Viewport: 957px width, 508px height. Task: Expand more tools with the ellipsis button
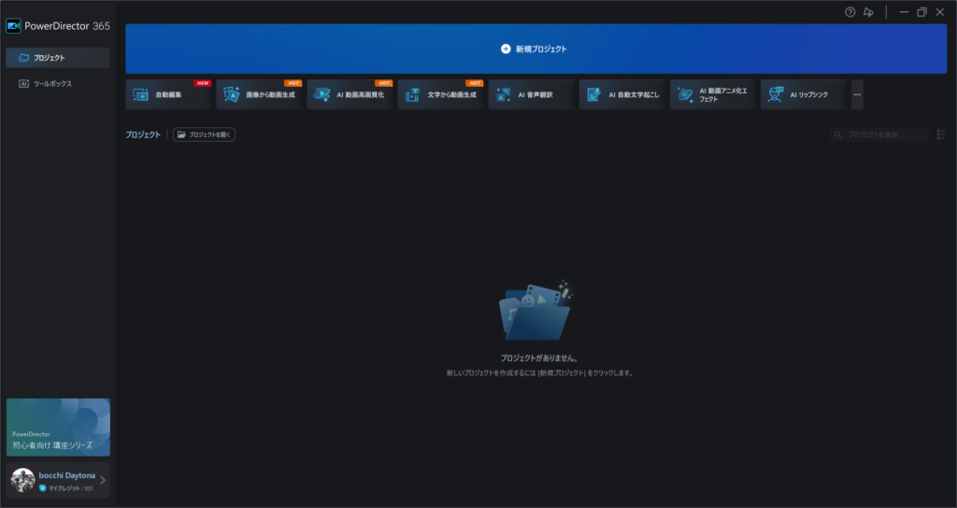(857, 94)
